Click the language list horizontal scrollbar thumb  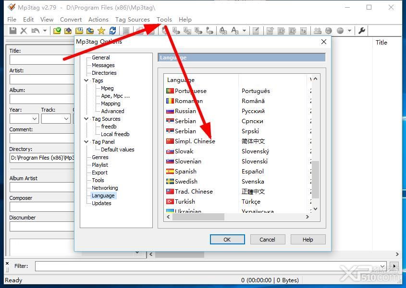[198, 217]
